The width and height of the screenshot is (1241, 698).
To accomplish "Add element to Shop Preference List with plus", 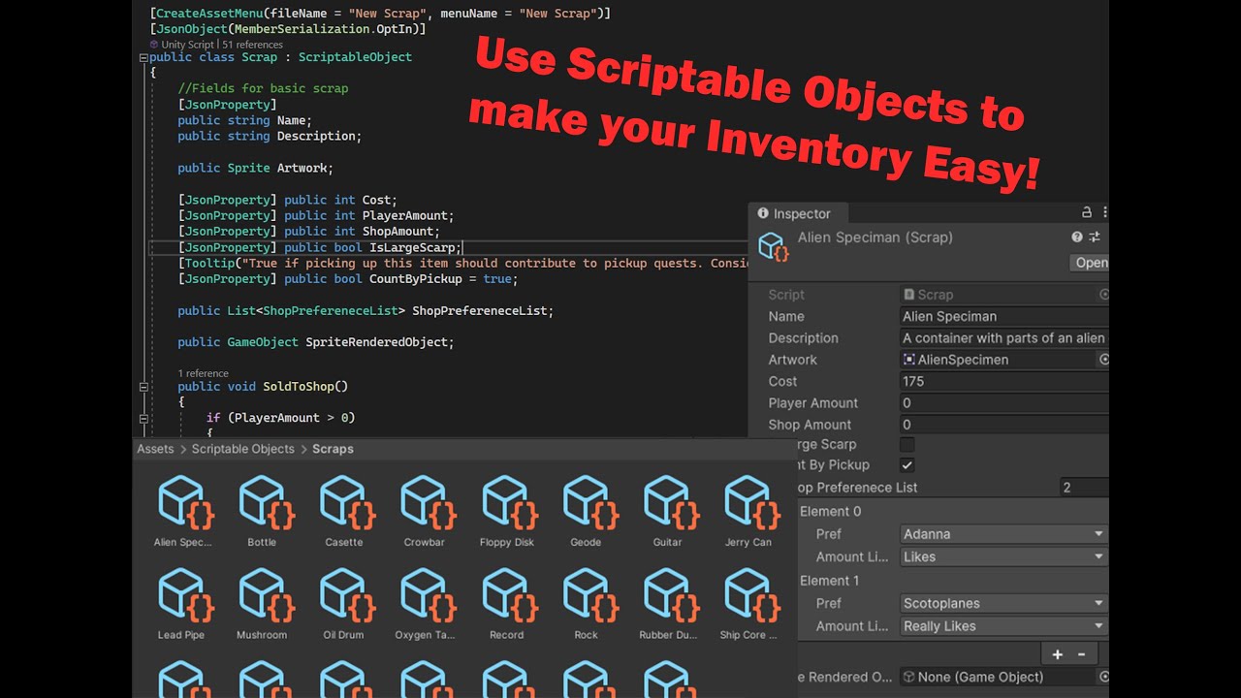I will coord(1058,654).
